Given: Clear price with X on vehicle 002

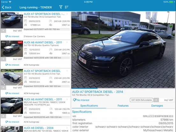Looking at the screenshot, I should click(x=4, y=59).
